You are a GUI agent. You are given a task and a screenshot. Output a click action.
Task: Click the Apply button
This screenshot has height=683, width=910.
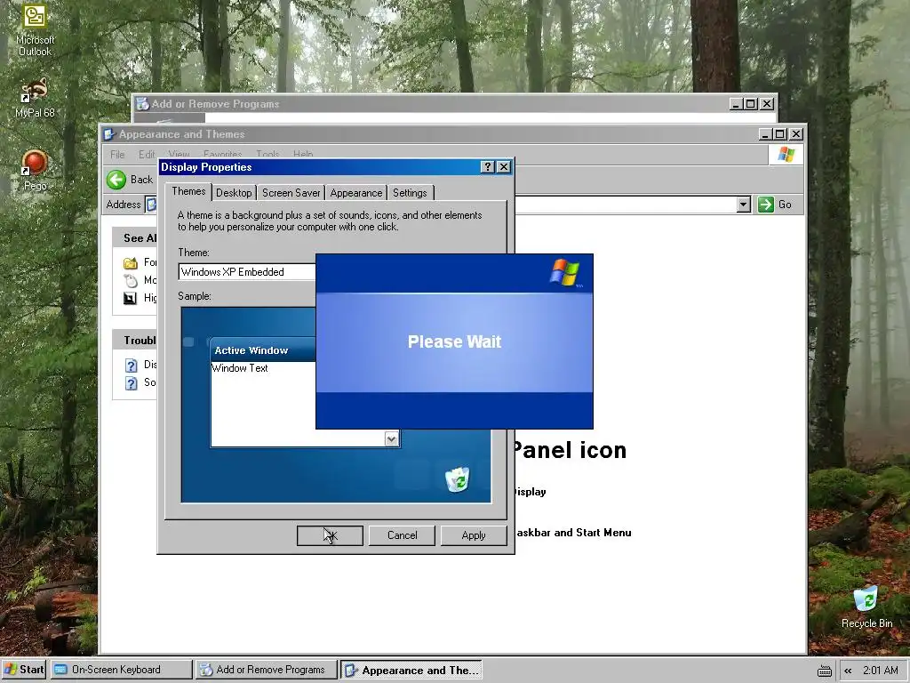pos(474,535)
